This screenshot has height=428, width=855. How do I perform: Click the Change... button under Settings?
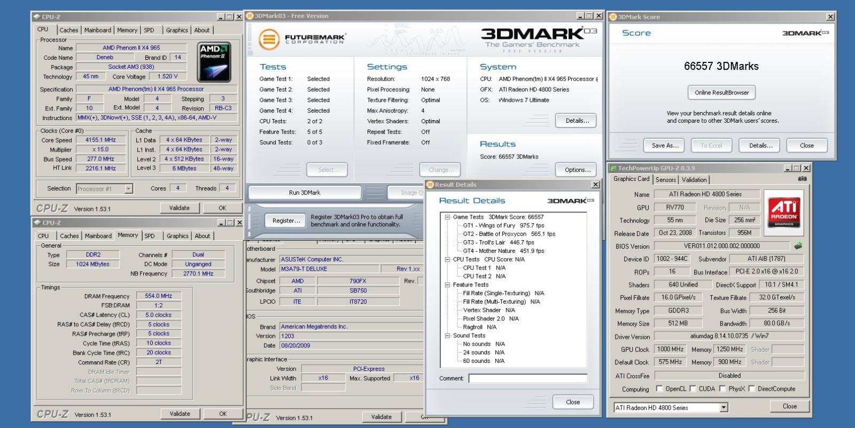coord(441,170)
